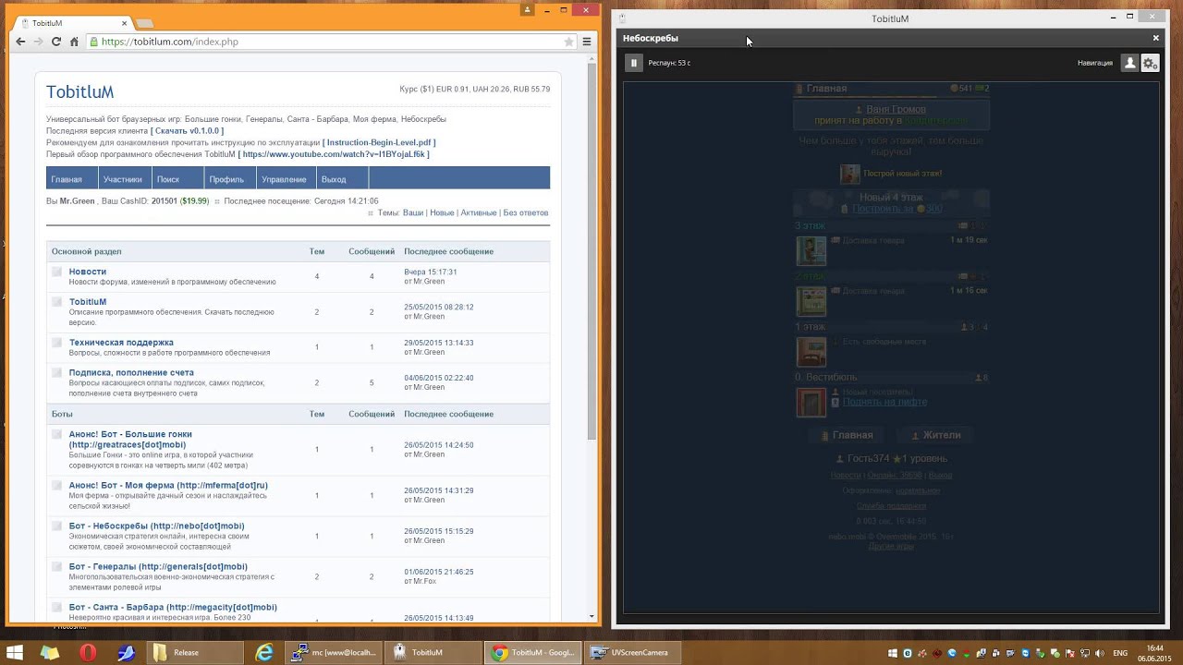Click the Техническая поддержка forum folder icon

[x=56, y=343]
